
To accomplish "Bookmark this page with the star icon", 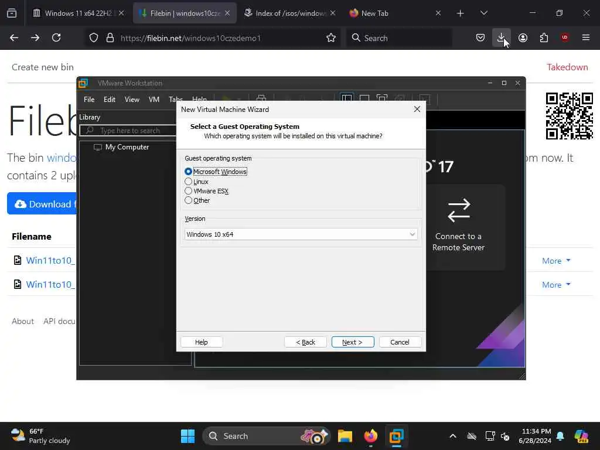I will pos(331,37).
